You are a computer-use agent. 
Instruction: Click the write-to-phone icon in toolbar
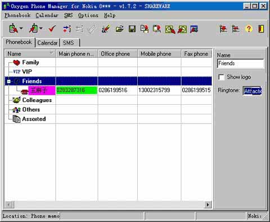click(x=34, y=29)
